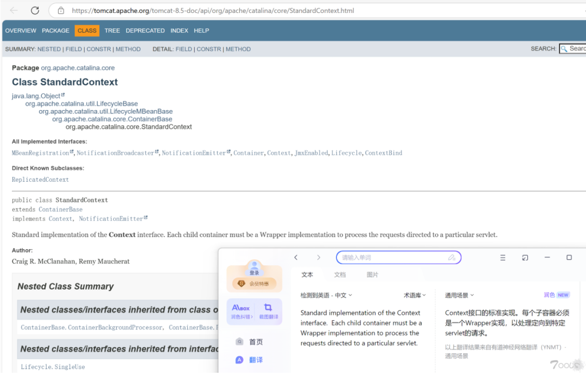Open the ContextBind interface link
This screenshot has height=376, width=586.
384,153
